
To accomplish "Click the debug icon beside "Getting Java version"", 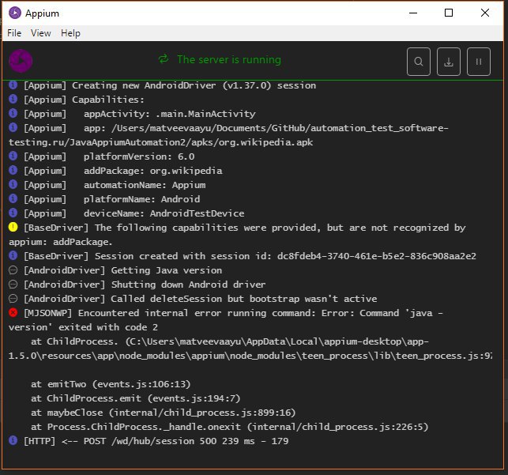I will click(13, 270).
